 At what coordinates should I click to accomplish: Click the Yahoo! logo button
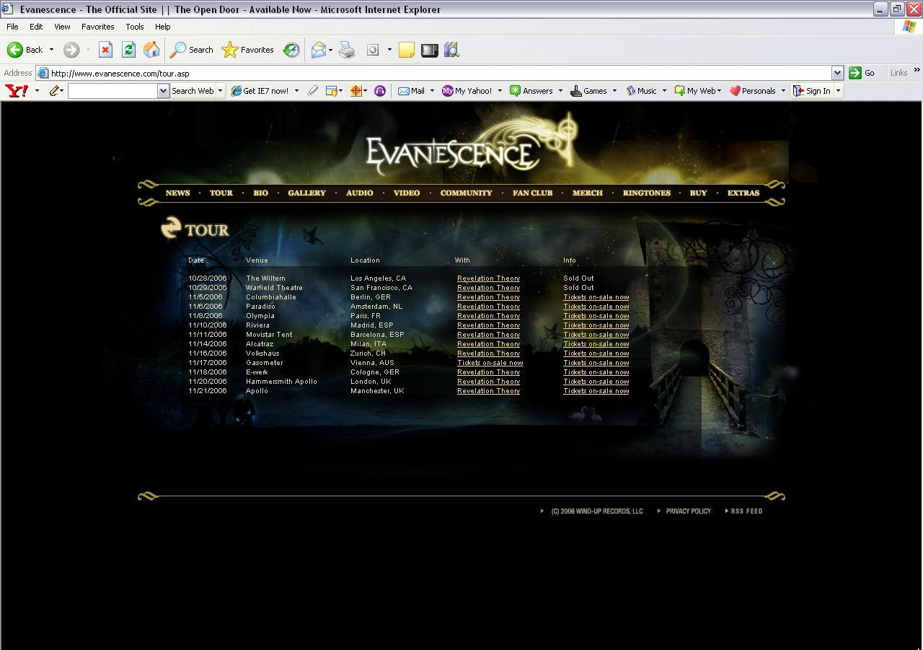tap(17, 91)
